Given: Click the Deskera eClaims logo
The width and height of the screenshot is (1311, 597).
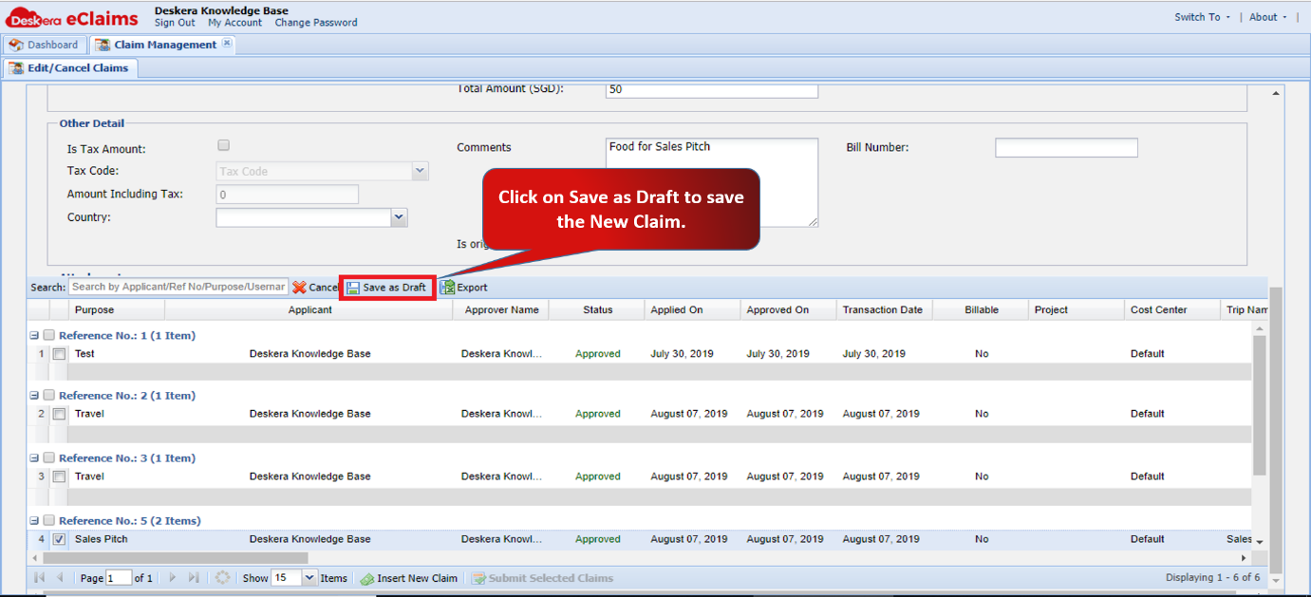Looking at the screenshot, I should pyautogui.click(x=72, y=17).
